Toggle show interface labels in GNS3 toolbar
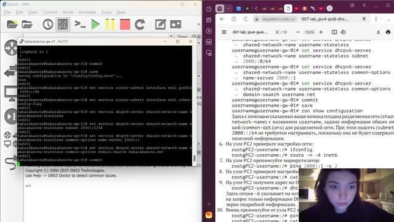 [63, 25]
